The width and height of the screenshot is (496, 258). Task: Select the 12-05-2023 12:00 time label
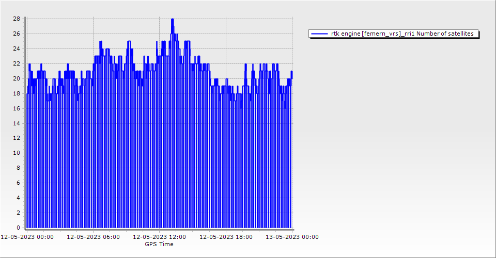coord(160,237)
